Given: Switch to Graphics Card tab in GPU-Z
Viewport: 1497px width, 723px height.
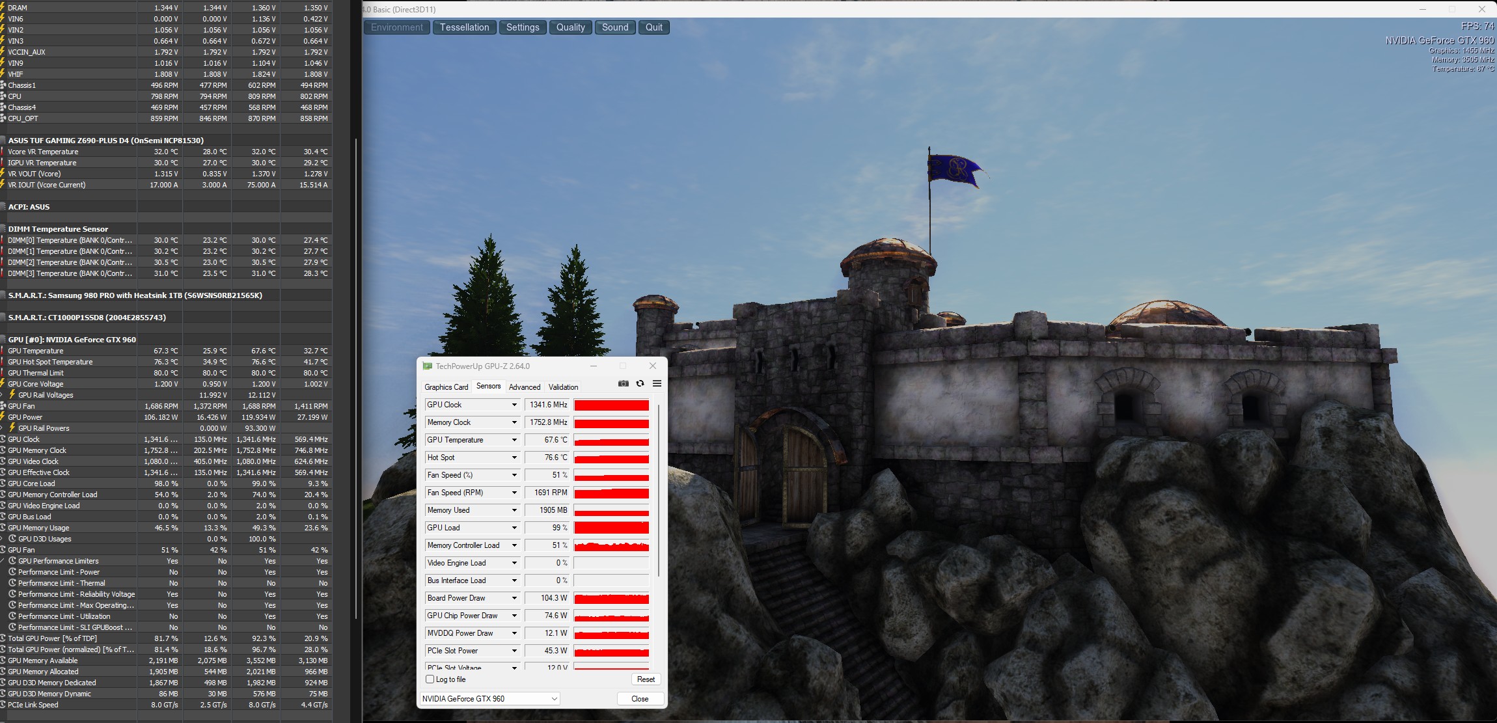Looking at the screenshot, I should (x=446, y=387).
